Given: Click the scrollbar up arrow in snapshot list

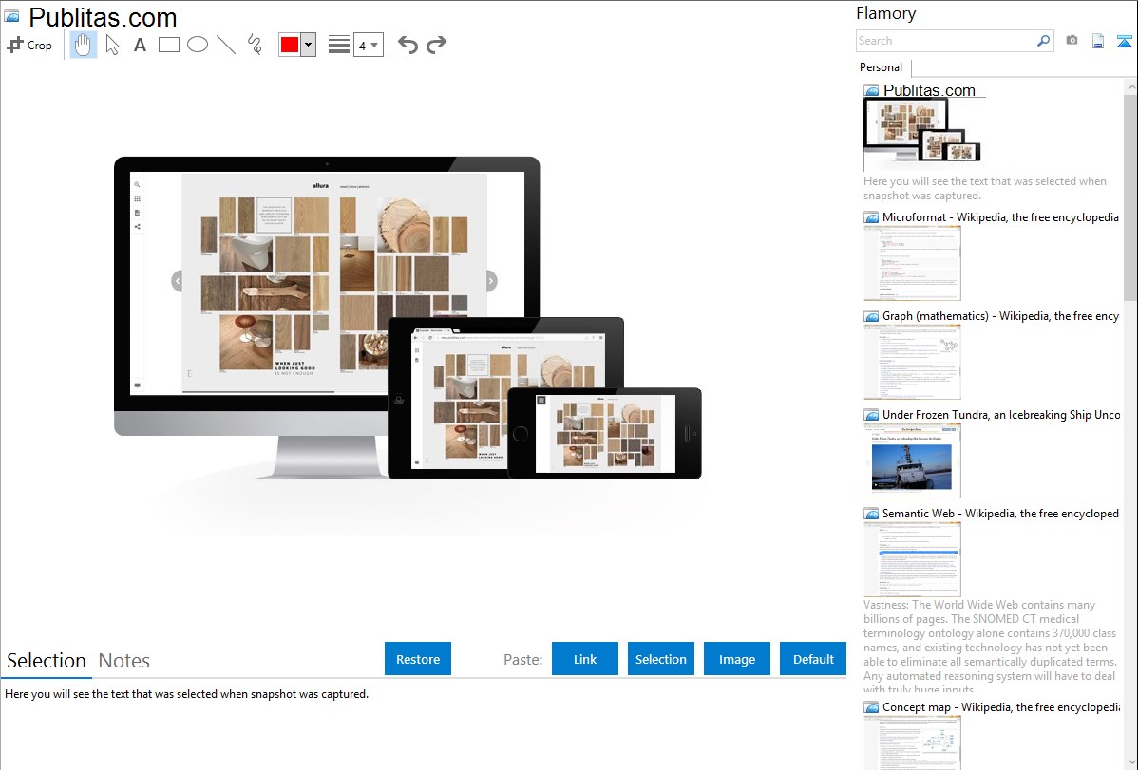Looking at the screenshot, I should tap(1130, 86).
